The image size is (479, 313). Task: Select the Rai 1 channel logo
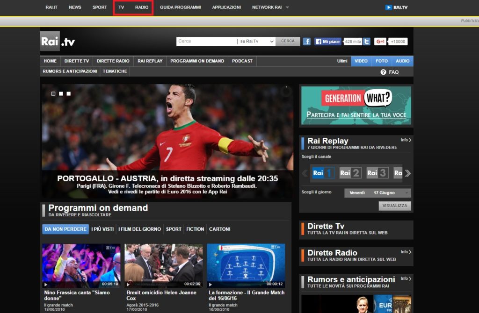[x=323, y=173]
